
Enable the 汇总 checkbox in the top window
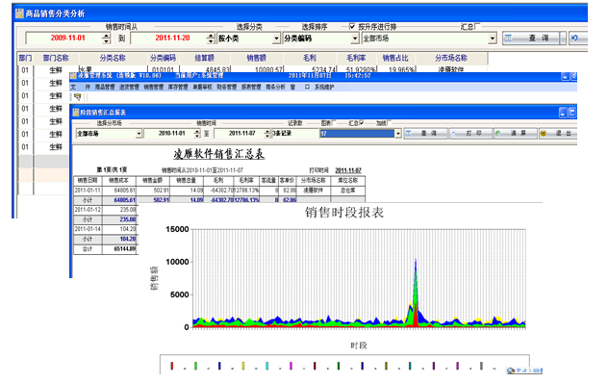[x=477, y=26]
